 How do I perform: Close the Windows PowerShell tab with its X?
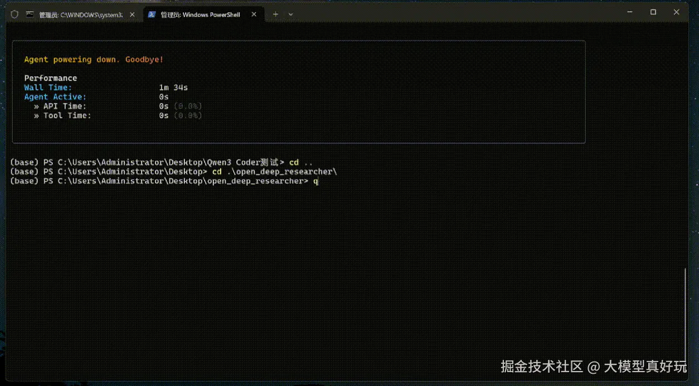tap(253, 15)
